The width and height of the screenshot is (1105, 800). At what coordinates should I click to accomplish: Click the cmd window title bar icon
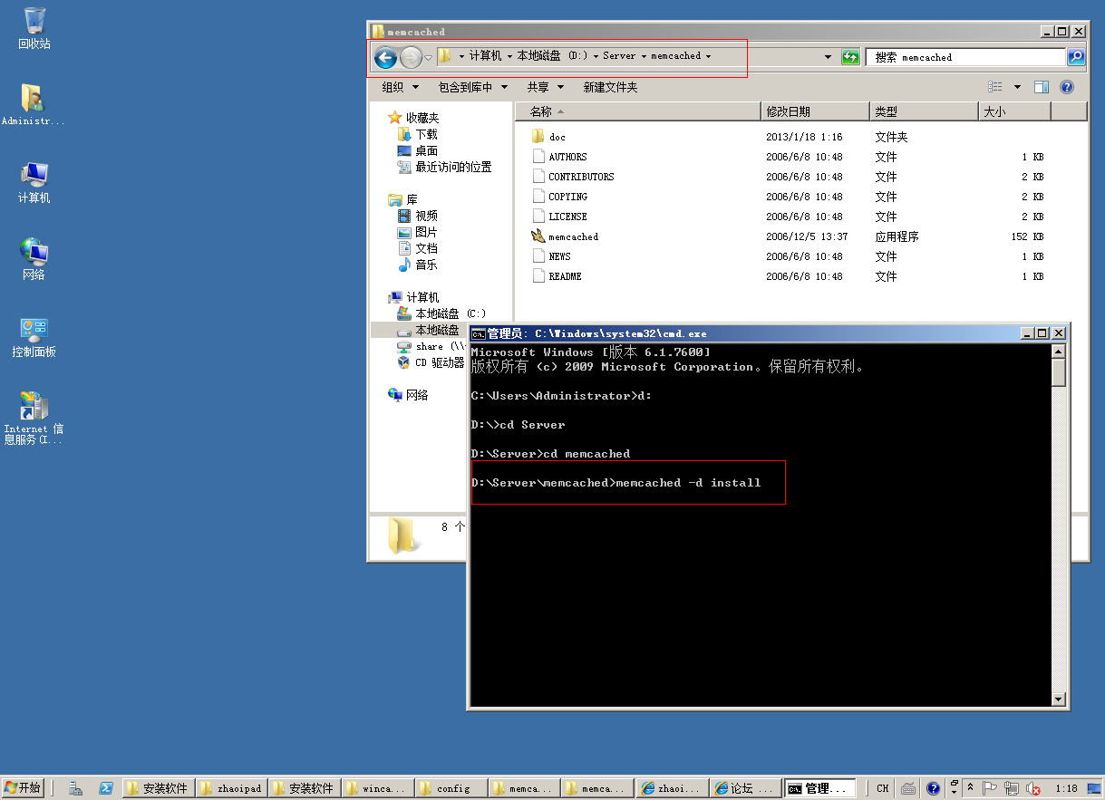pos(478,333)
